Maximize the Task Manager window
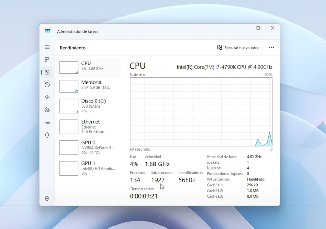The height and width of the screenshot is (229, 326). tap(258, 28)
